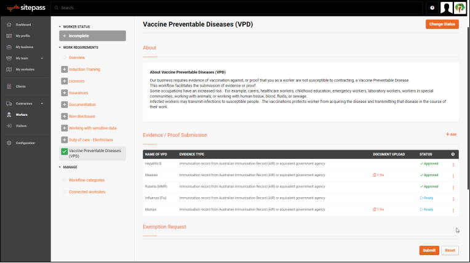Open the Insurances requirement link
This screenshot has width=470, height=263.
click(78, 93)
